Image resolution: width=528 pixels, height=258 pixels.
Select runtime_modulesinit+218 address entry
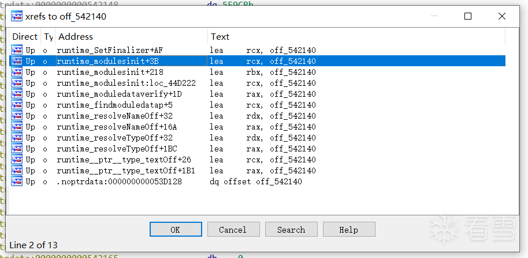click(x=110, y=72)
